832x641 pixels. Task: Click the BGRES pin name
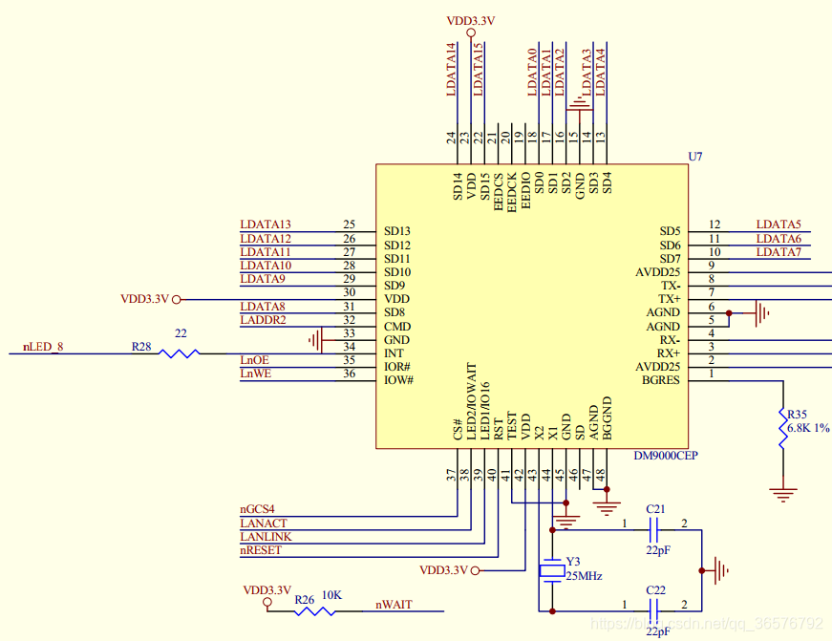point(661,380)
